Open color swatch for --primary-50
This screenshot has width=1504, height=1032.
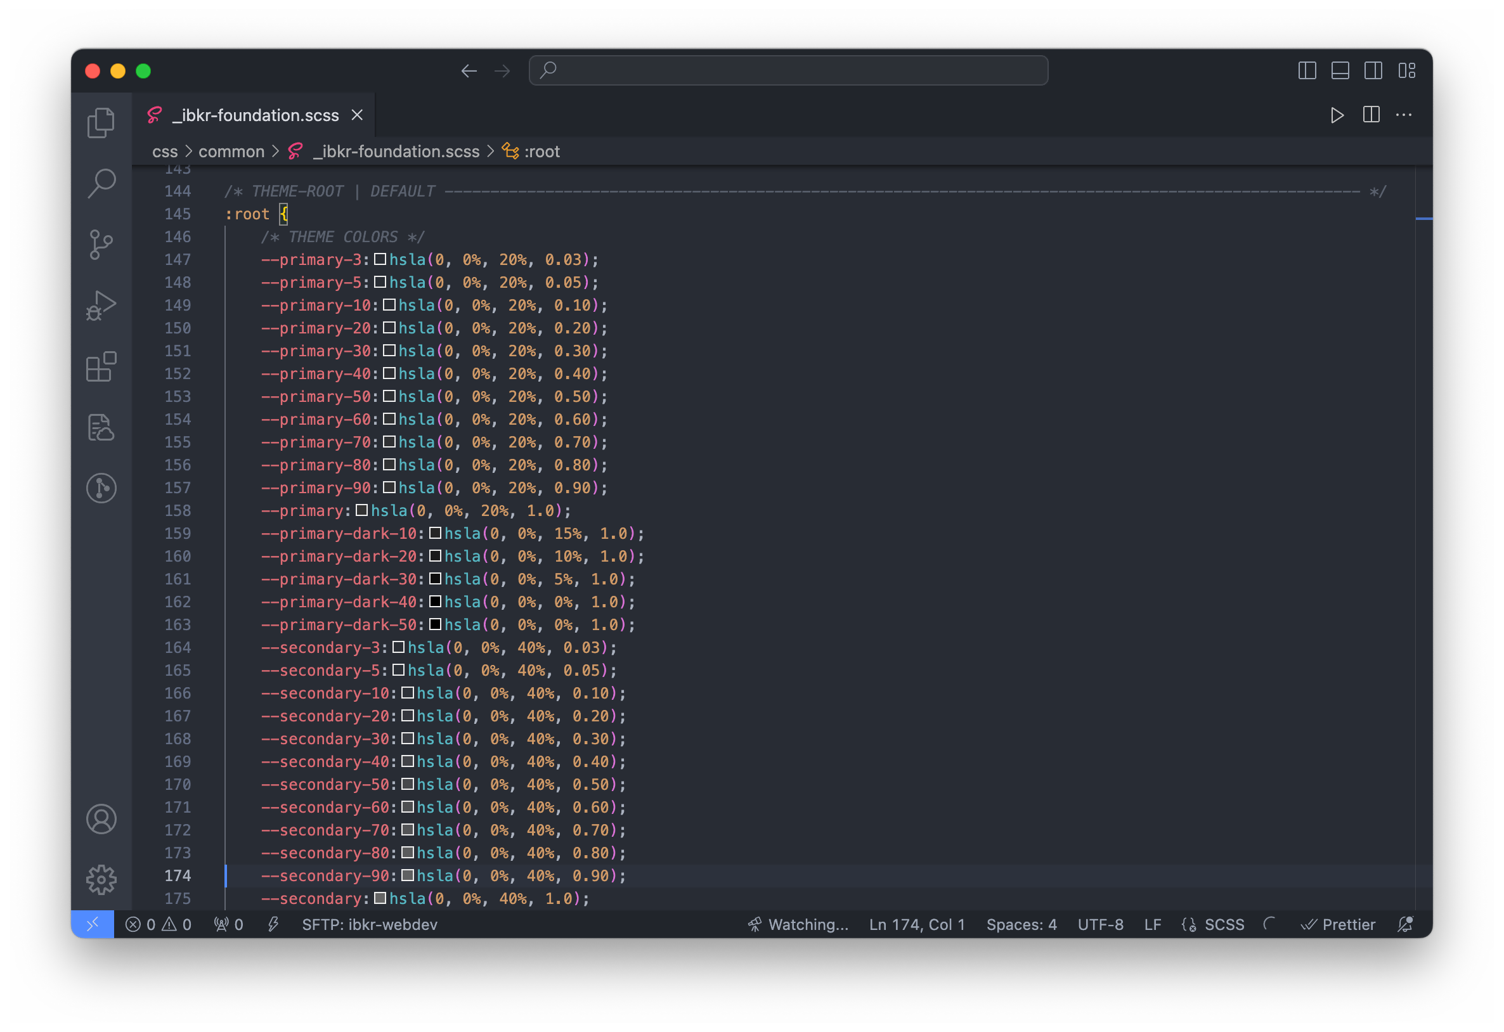[x=389, y=396]
